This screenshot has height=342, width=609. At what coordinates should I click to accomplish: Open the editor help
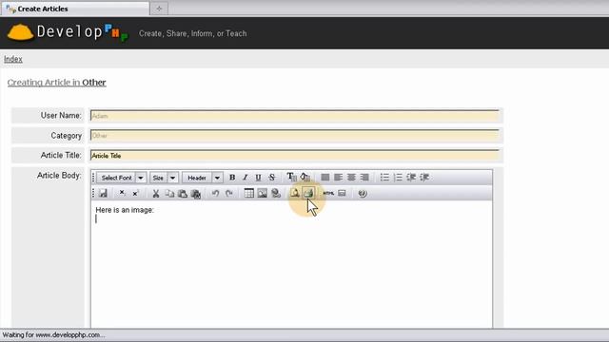click(x=363, y=193)
